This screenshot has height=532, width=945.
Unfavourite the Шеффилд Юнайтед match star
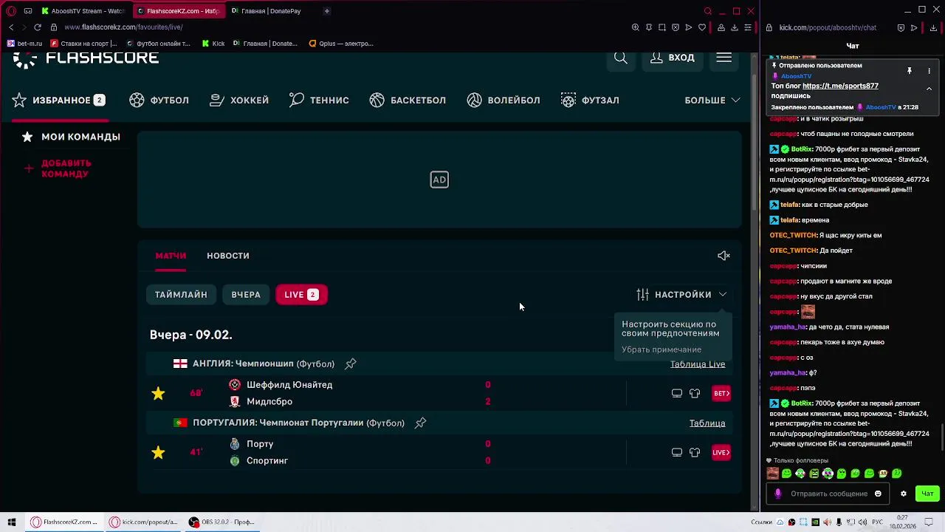pyautogui.click(x=158, y=393)
